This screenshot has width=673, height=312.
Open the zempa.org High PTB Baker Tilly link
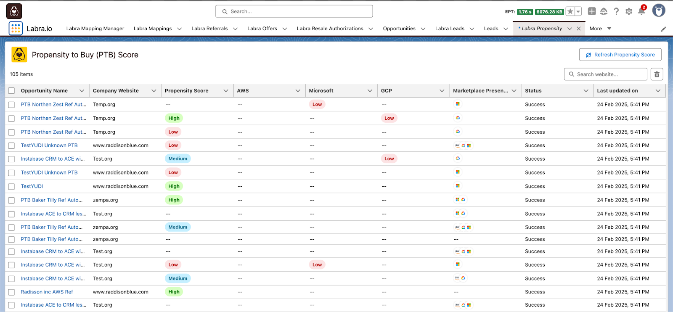pyautogui.click(x=52, y=200)
